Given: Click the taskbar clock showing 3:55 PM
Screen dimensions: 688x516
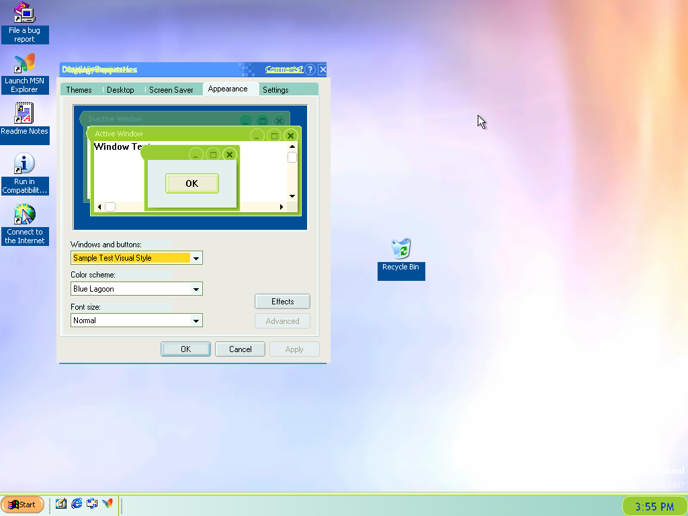Looking at the screenshot, I should [x=654, y=507].
